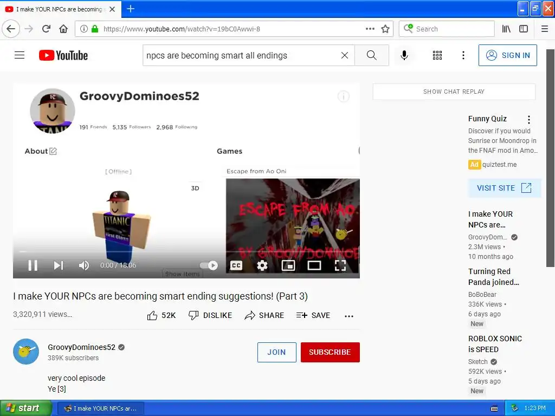The image size is (555, 416).
Task: Open 'Turning Red Panda joined…' suggested video
Action: (x=494, y=277)
